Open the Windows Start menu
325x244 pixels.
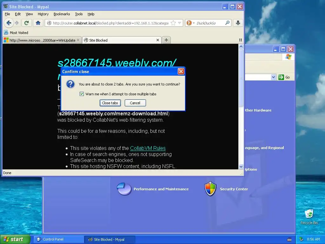pyautogui.click(x=15, y=239)
